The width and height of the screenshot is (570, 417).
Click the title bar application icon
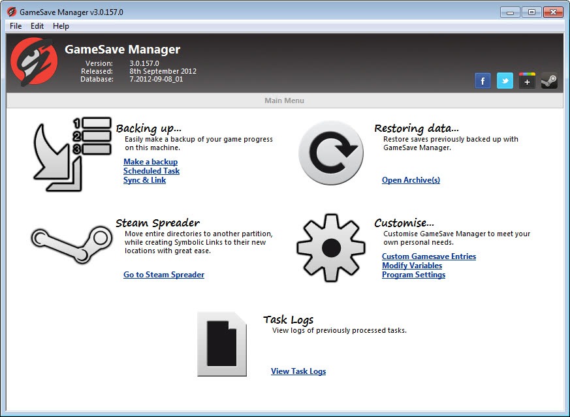[x=12, y=12]
